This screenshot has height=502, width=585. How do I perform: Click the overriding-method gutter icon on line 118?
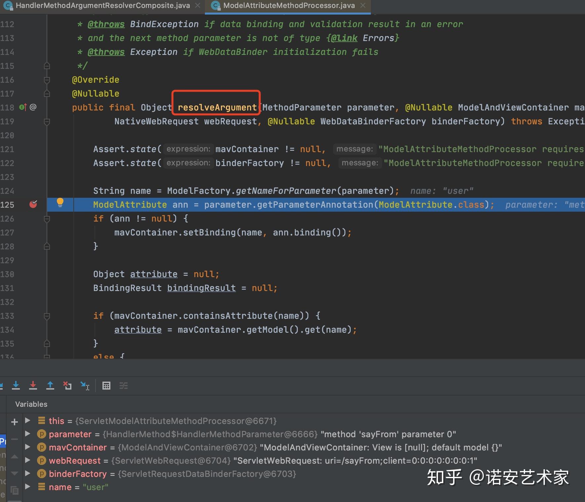click(x=22, y=107)
